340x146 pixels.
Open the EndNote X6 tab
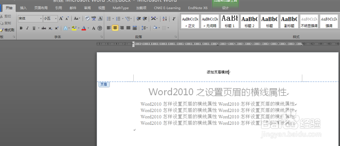[x=198, y=8]
